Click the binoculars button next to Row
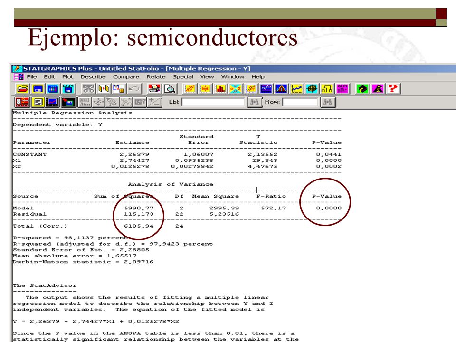 point(328,102)
